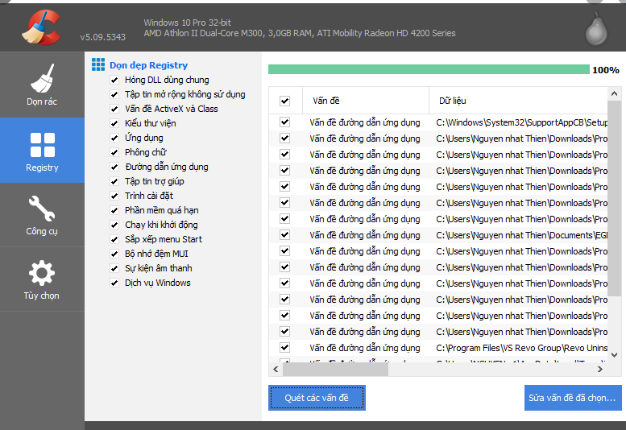Toggle the select-all checkbox in table header
Image resolution: width=626 pixels, height=430 pixels.
tap(284, 101)
